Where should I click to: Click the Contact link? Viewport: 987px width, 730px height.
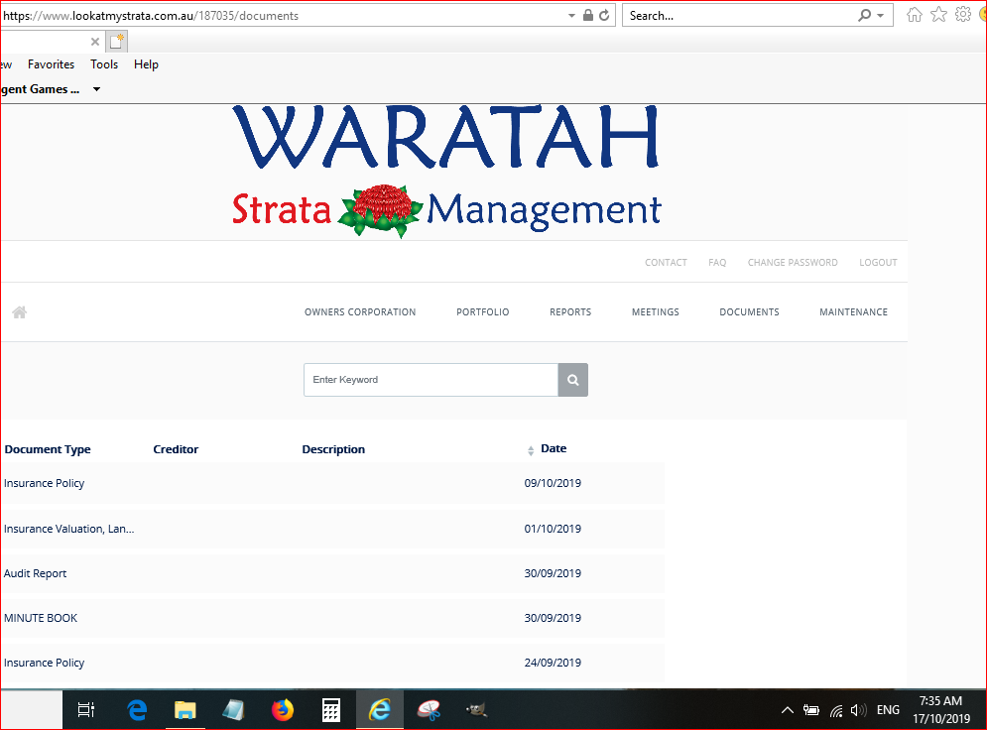666,263
